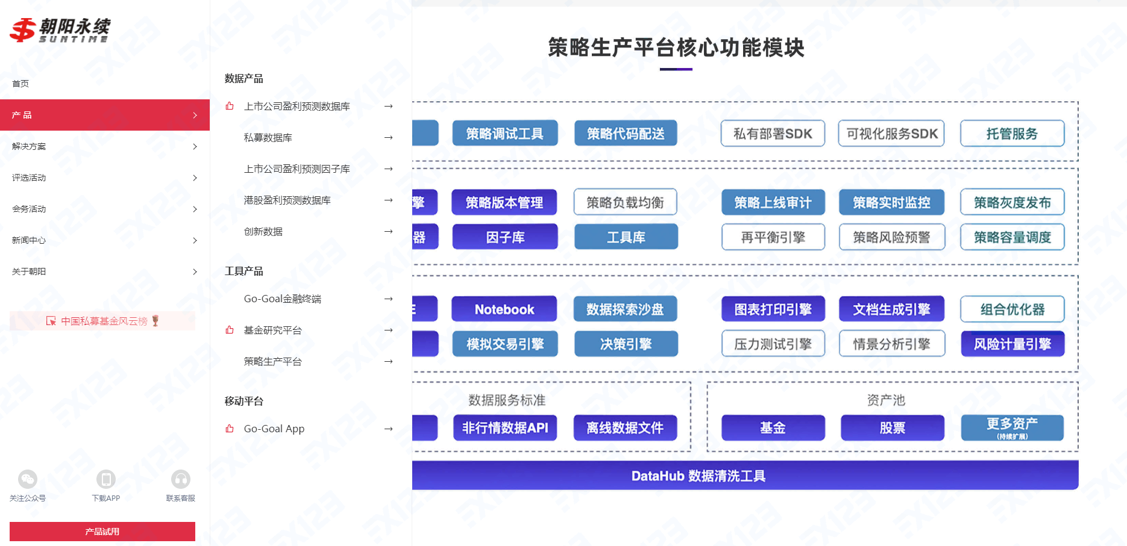Click arrow icon for 创新数据
The image size is (1127, 546).
(x=389, y=231)
